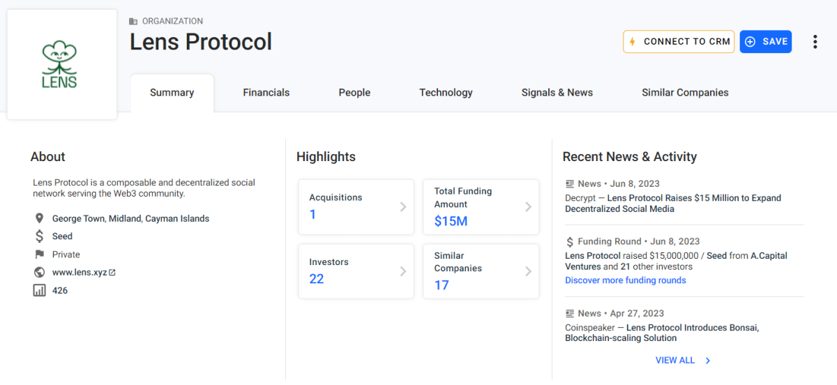
Task: Open Discover more funding rounds link
Action: tap(626, 280)
